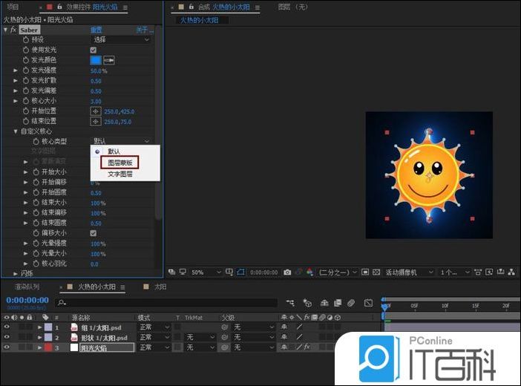Click the 关于 about link
521x386 pixels.
[141, 30]
